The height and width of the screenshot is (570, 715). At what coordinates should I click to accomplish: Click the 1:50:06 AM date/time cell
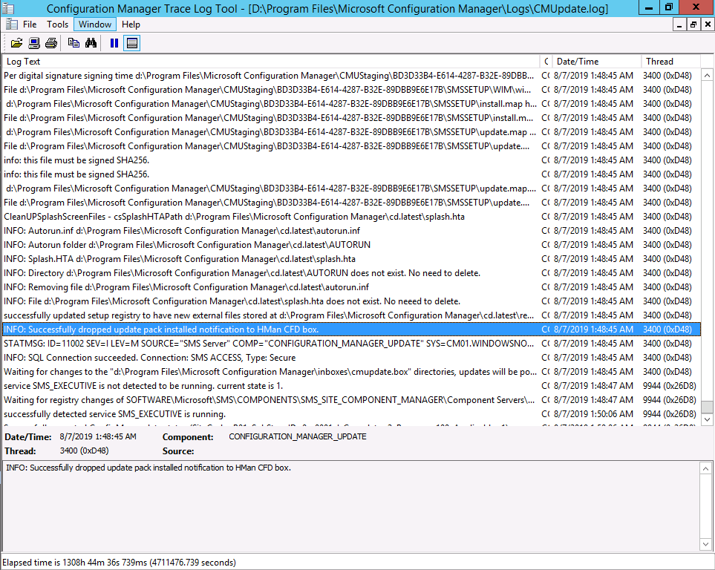click(593, 414)
